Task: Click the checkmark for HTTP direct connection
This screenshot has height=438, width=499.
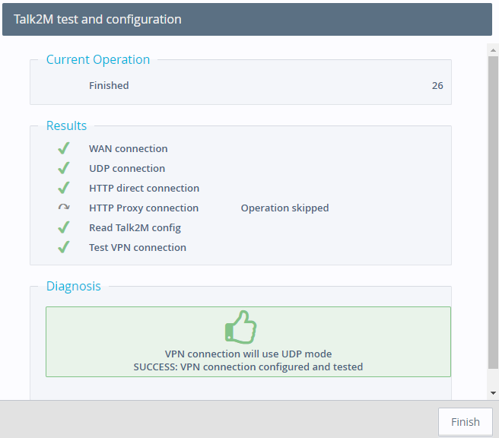Action: (x=64, y=188)
